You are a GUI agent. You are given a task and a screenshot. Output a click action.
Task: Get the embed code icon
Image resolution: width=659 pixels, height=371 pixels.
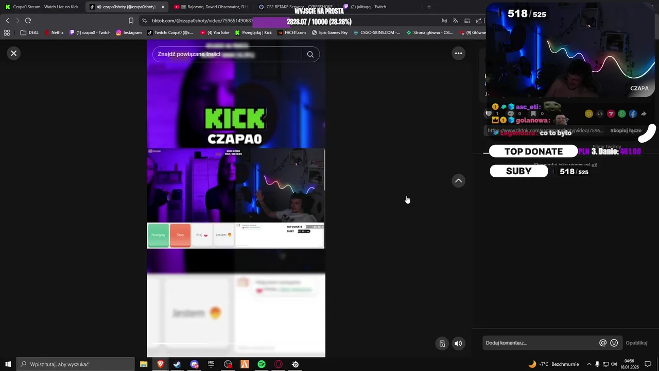[600, 114]
